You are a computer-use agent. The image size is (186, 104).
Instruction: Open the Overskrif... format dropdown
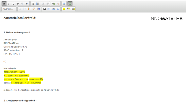coord(9,9)
